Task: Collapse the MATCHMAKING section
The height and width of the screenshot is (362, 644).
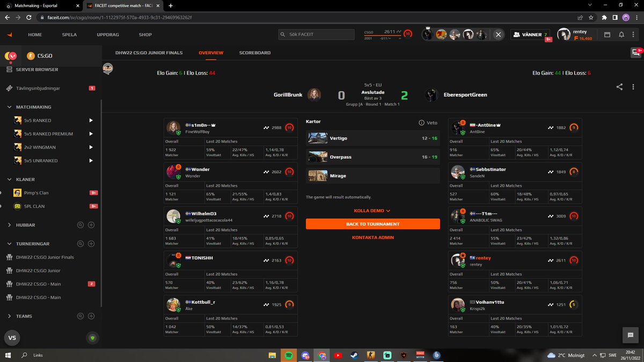Action: pos(10,107)
